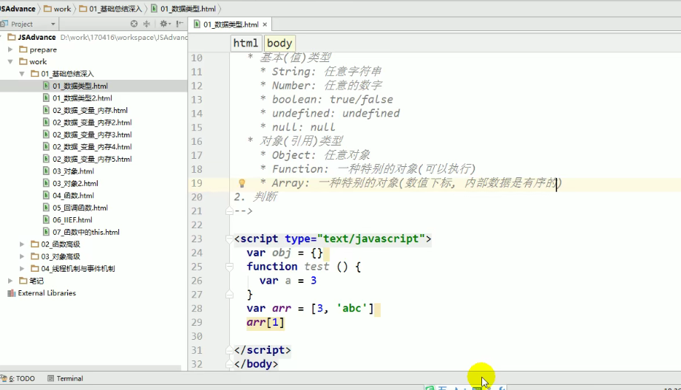This screenshot has height=390, width=681.
Task: Expand the 04_线程机制与事件机制 folder
Action: [x=22, y=269]
